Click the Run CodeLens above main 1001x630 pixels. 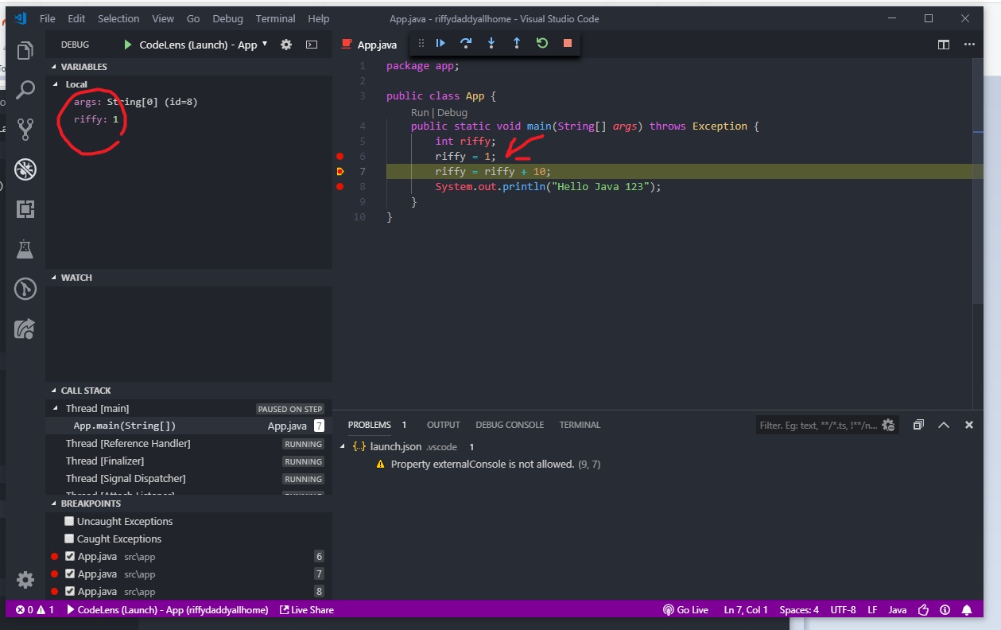[420, 113]
